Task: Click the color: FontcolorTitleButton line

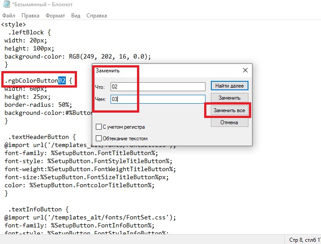Action: [79, 185]
